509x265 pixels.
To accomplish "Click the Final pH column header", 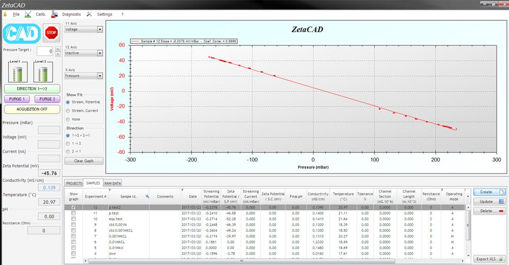I will tap(296, 196).
